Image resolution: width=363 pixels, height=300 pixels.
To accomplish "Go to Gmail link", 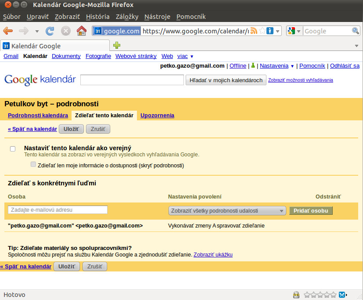I will tap(11, 56).
